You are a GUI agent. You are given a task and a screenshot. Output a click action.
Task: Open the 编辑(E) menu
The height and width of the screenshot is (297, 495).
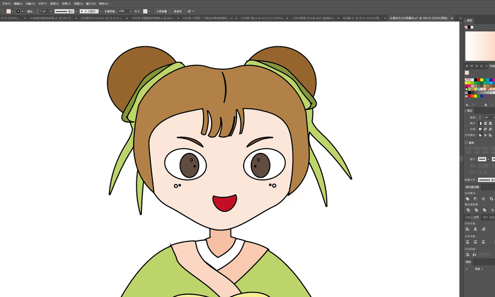click(x=18, y=4)
